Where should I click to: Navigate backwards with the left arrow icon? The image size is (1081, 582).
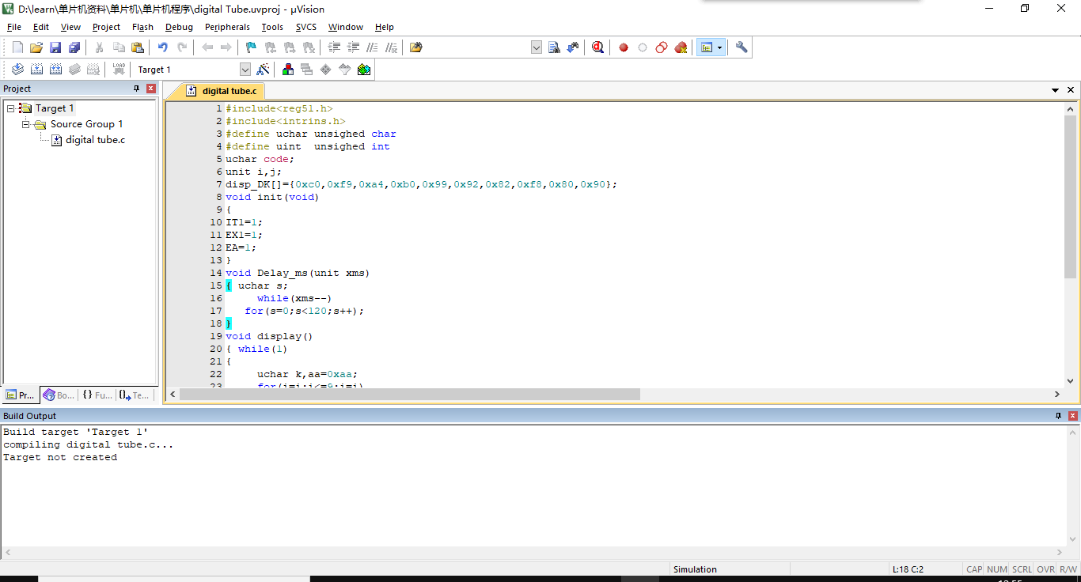tap(207, 47)
